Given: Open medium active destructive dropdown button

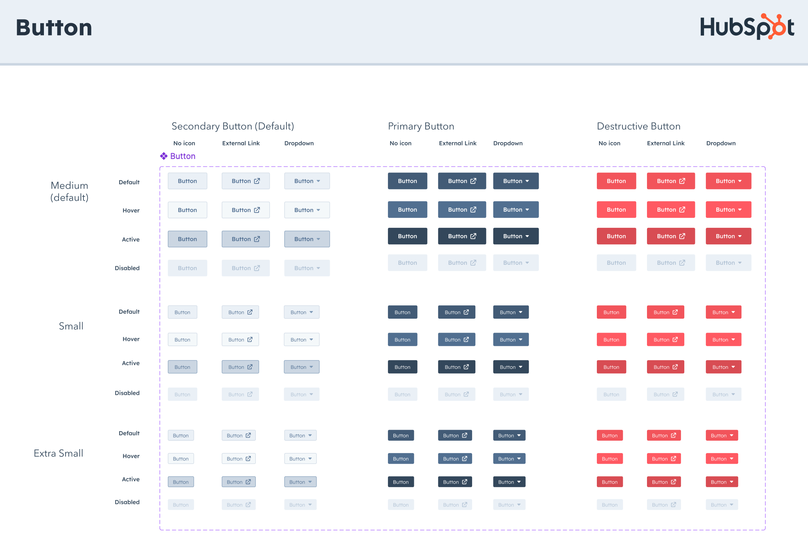Looking at the screenshot, I should click(x=729, y=236).
